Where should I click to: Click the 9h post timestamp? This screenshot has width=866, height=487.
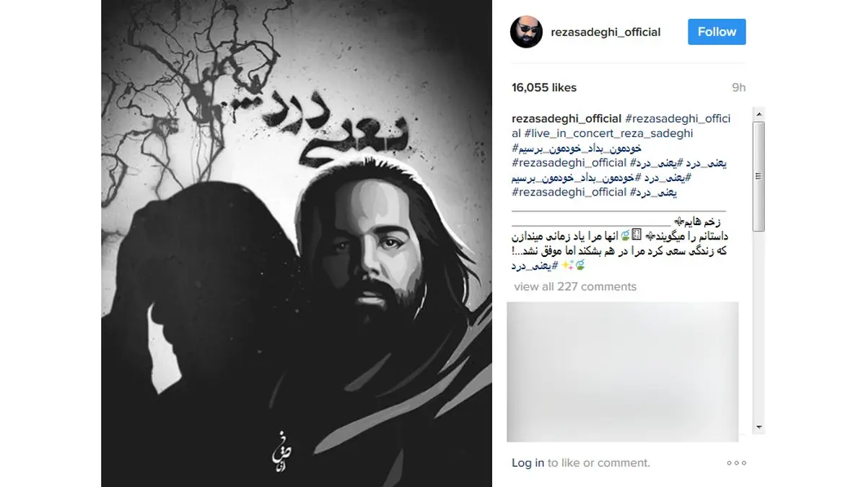738,87
